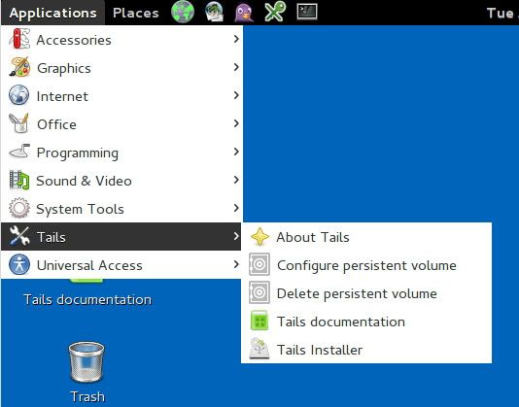The image size is (519, 407).
Task: Click the Internet globe icon
Action: 19,95
